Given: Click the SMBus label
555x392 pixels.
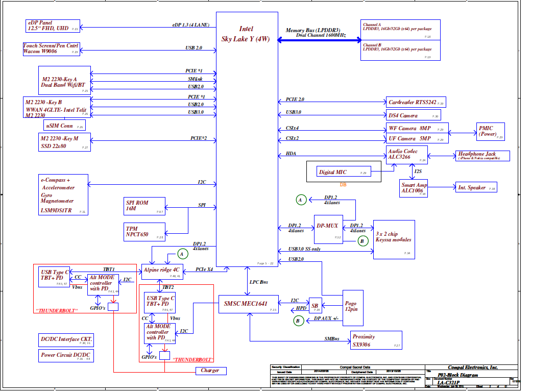Looking at the screenshot, I should click(x=332, y=339).
